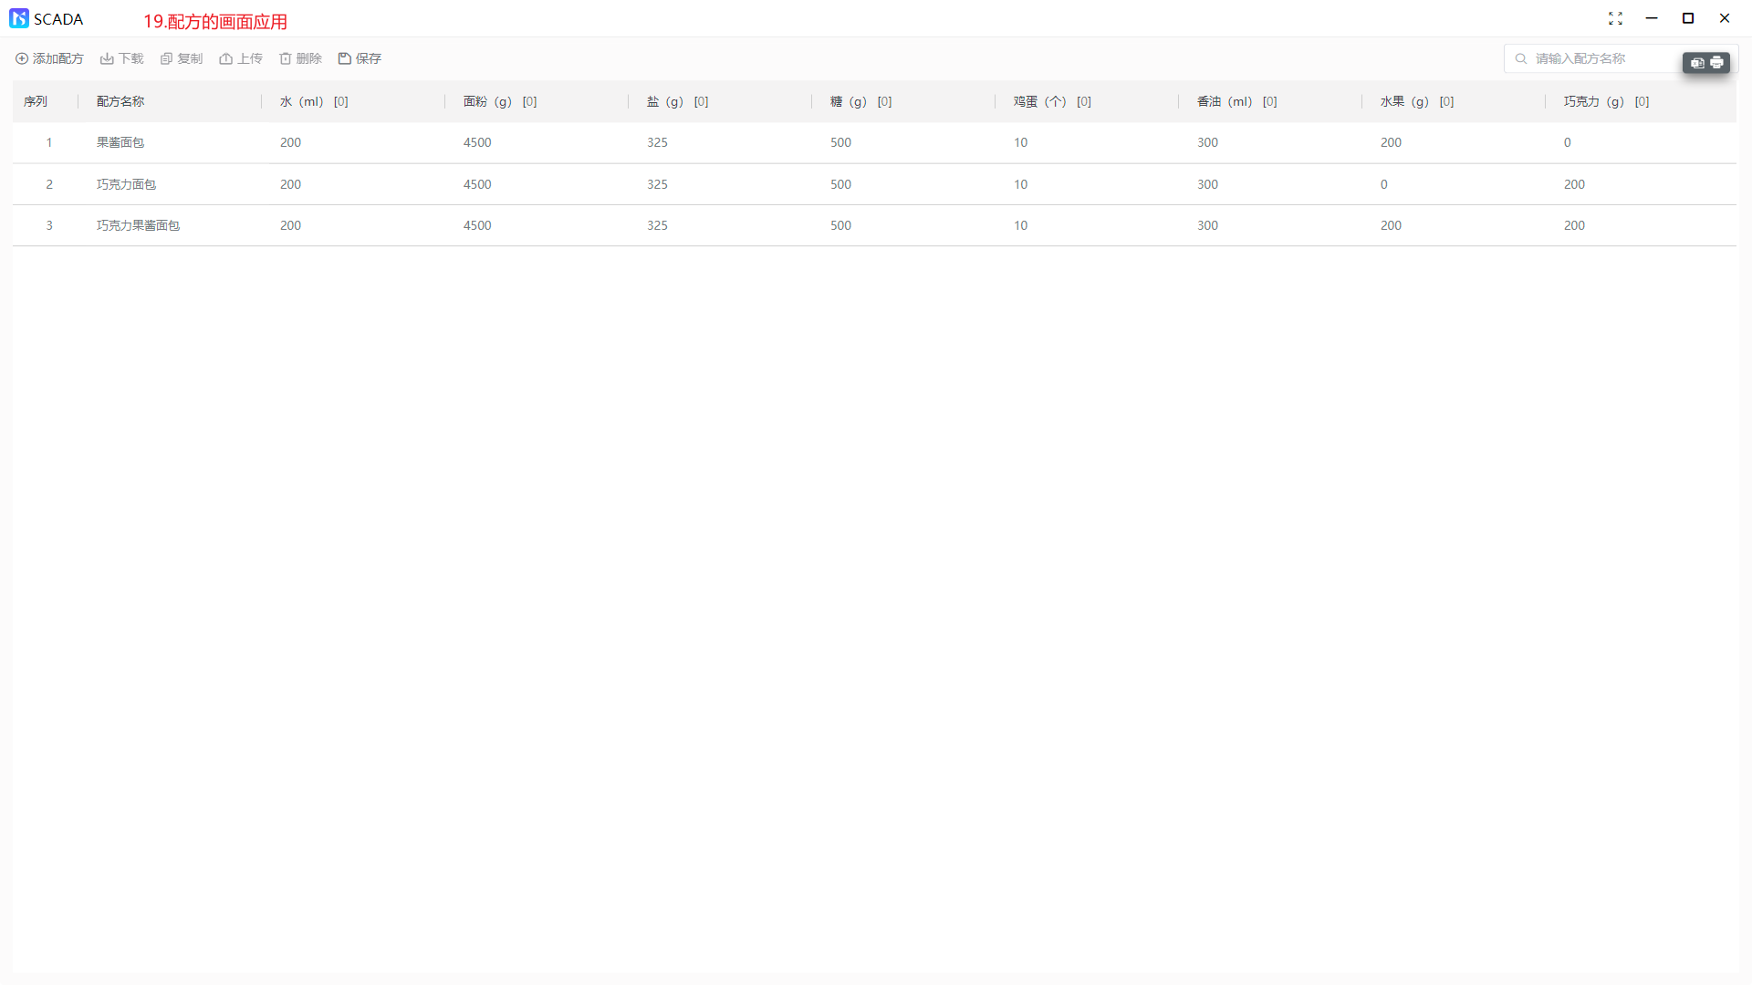This screenshot has width=1752, height=985.
Task: Select the 果酱面包 recipe row
Action: click(120, 142)
